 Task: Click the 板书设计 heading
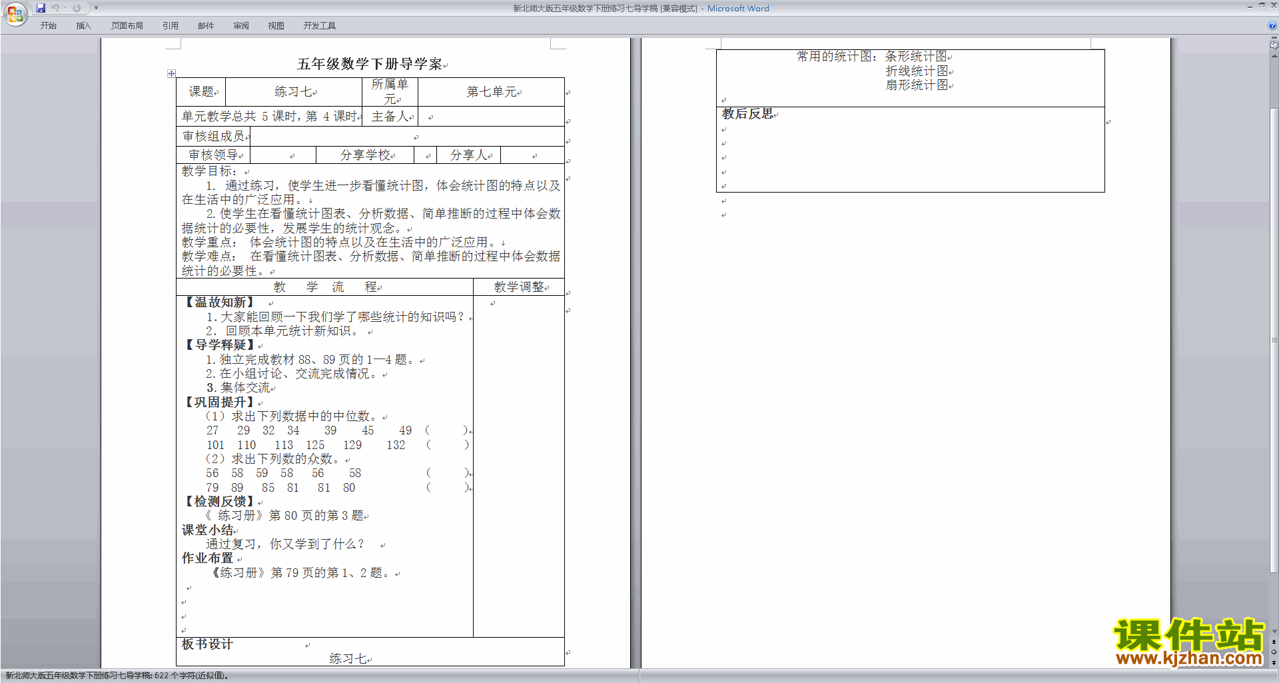(208, 644)
